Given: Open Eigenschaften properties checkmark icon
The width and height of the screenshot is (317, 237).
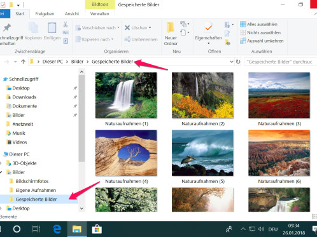Looking at the screenshot, I should (209, 28).
